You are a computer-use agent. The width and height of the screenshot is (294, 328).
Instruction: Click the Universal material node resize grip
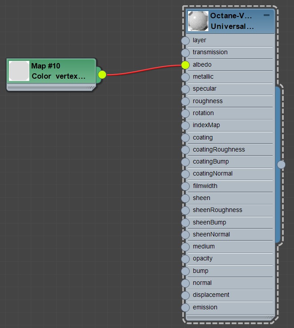(x=269, y=317)
